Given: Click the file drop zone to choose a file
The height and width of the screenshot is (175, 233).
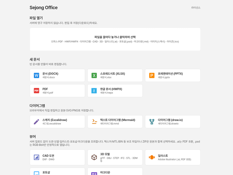Looking at the screenshot, I should (115, 39).
